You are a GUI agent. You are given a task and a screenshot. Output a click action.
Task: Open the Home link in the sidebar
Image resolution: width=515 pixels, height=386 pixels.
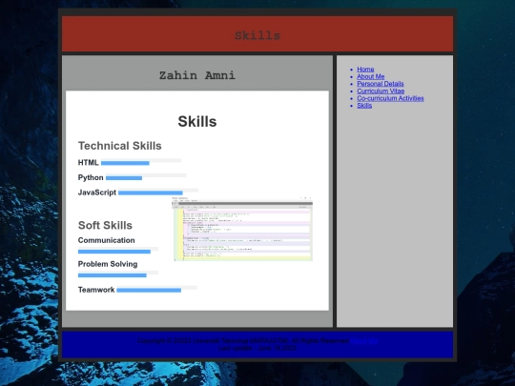pos(365,70)
